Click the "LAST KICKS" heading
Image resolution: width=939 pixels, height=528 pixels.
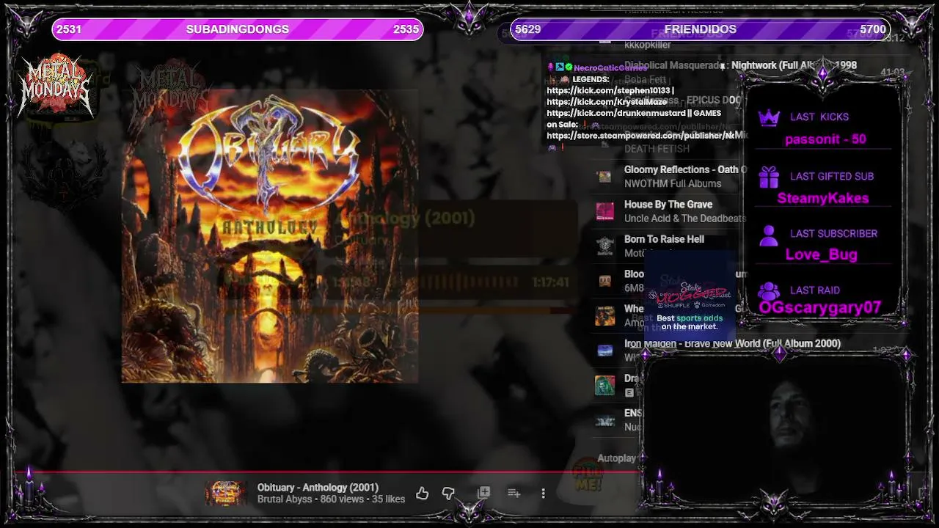(819, 117)
